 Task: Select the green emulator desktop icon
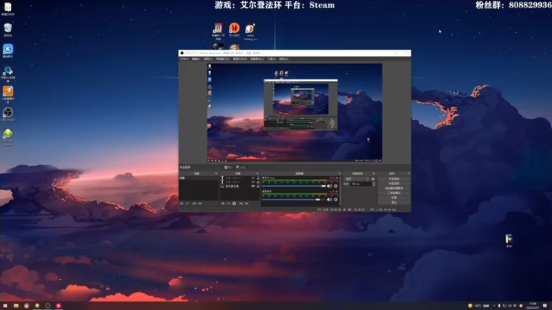click(8, 137)
